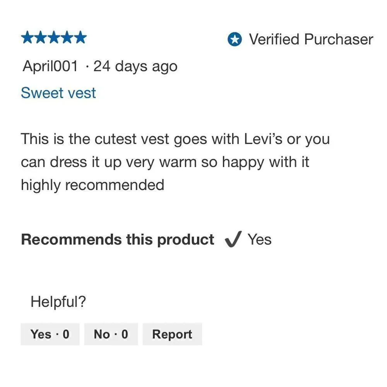387x387 pixels.
Task: Click the review body text paragraph
Action: (x=175, y=162)
